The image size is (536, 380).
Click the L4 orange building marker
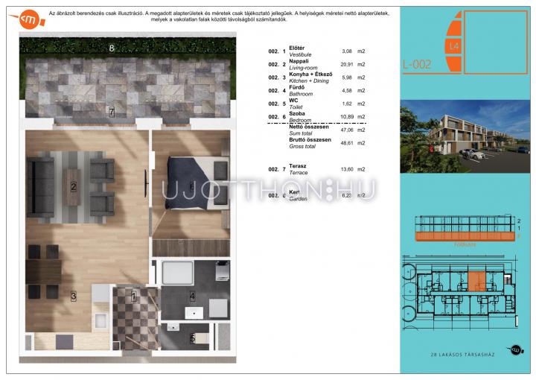pos(453,45)
